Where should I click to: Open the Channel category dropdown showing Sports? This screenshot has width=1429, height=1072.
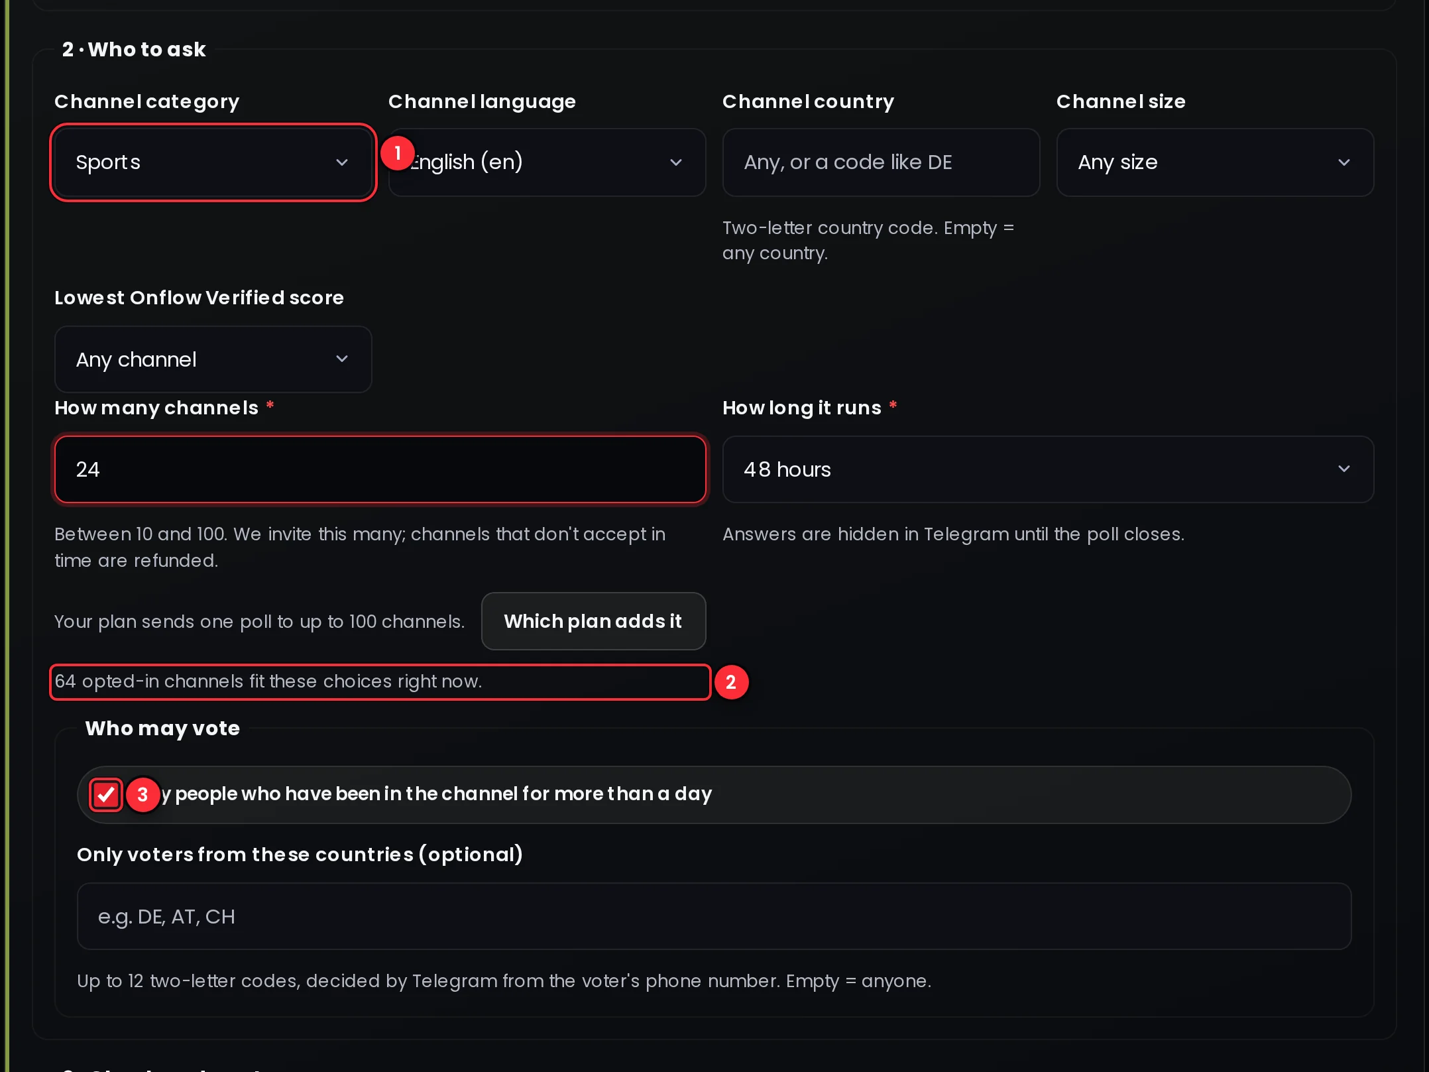[213, 162]
